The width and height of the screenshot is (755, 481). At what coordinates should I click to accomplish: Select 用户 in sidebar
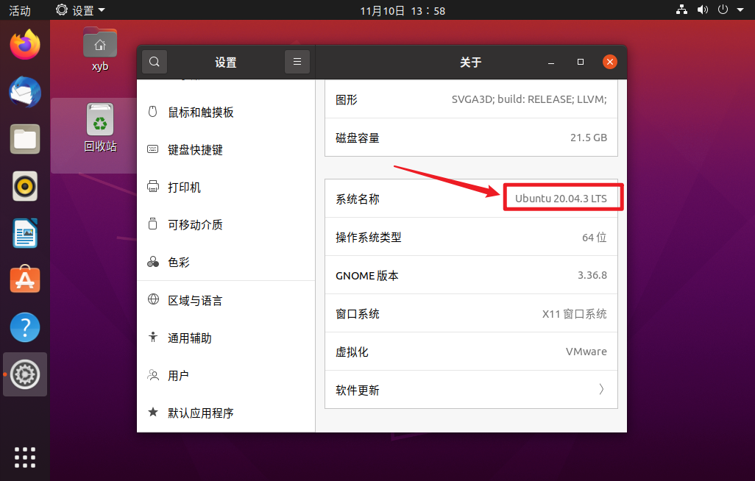click(x=226, y=376)
